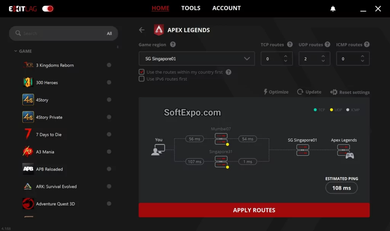Open the All filter in search bar
The width and height of the screenshot is (390, 231).
click(x=109, y=33)
